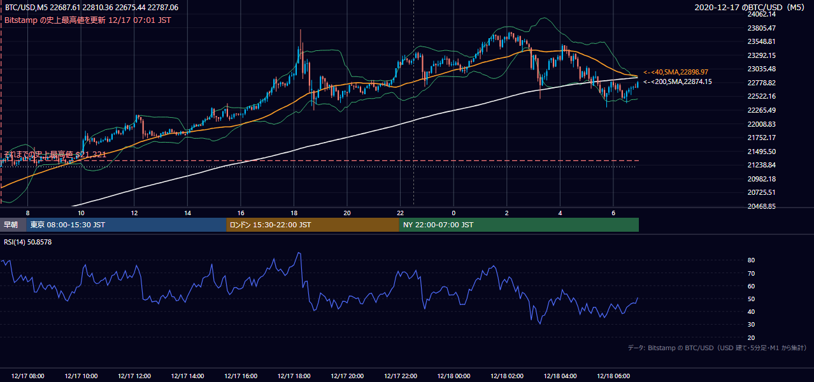This screenshot has height=382, width=814.
Task: Click the RSI(14) 50.8578 indicator label
Action: [28, 242]
